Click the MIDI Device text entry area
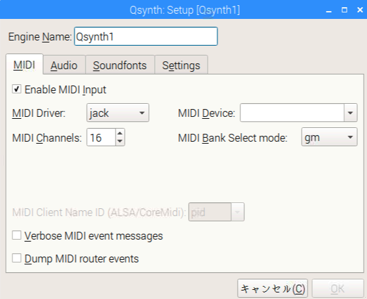Image resolution: width=367 pixels, height=299 pixels. pyautogui.click(x=292, y=113)
